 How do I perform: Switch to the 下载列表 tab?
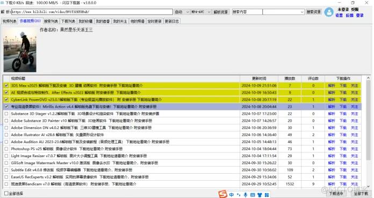point(68,22)
